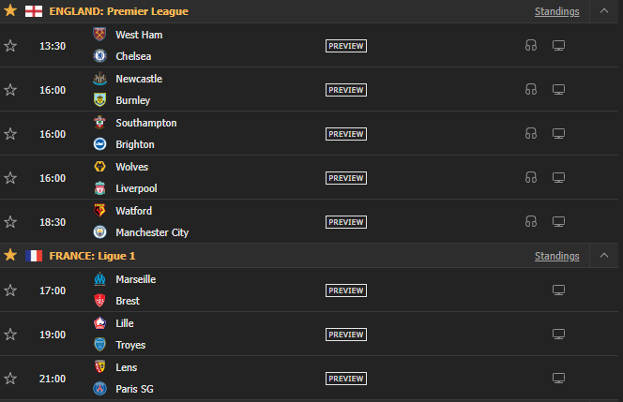Collapse the England Premier League section
The image size is (623, 402).
(603, 12)
